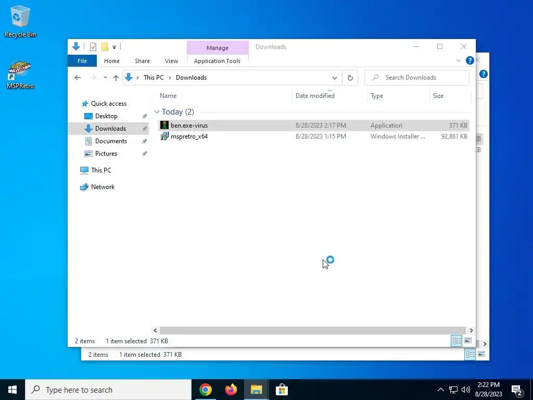Viewport: 533px width, 400px height.
Task: Click the Properties quick access toolbar icon
Action: click(93, 47)
